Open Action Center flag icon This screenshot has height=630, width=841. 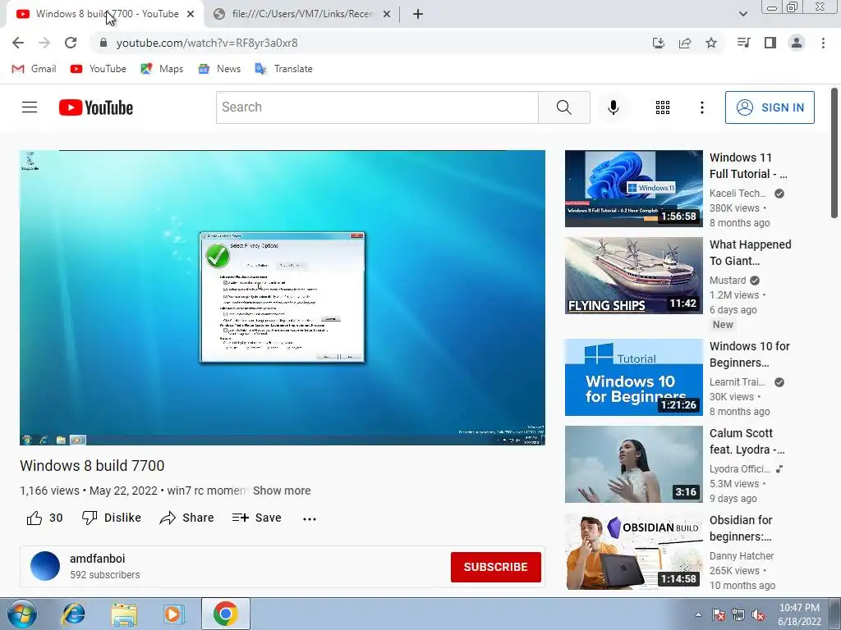coord(718,615)
